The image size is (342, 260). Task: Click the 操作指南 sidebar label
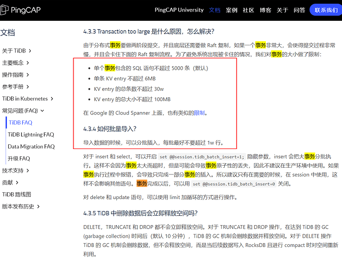13,75
